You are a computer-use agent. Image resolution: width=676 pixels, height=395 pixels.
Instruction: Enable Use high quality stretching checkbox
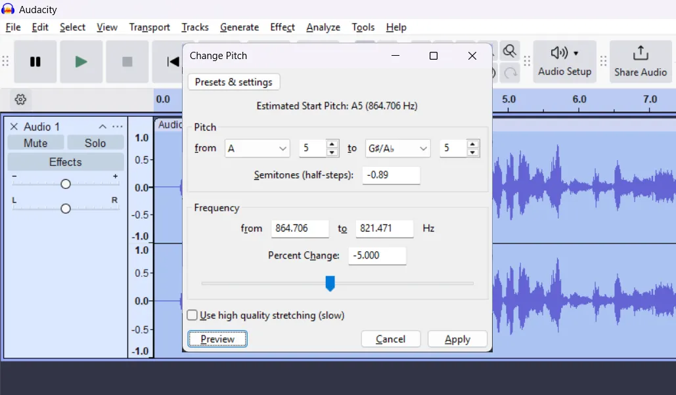coord(192,316)
